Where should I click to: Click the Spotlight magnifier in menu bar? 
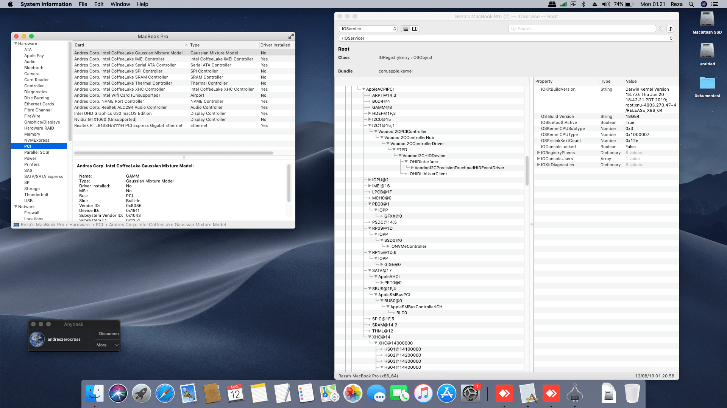[x=691, y=4]
